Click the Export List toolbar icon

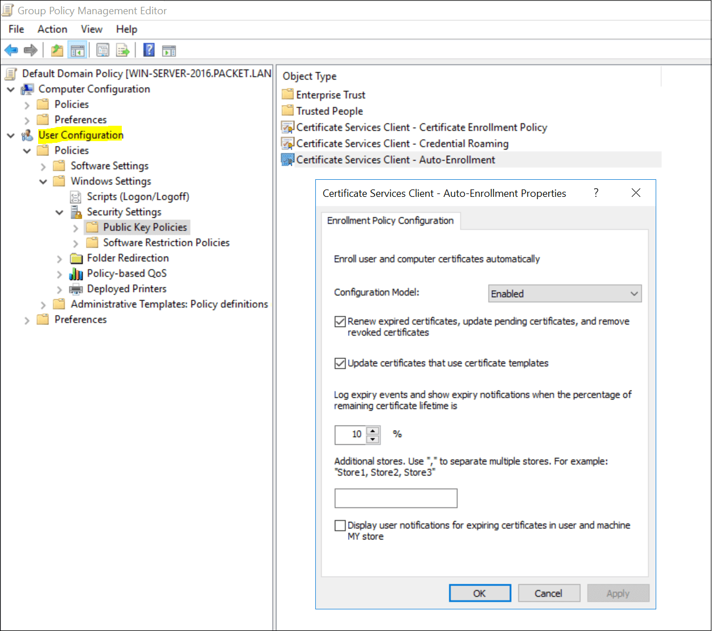123,50
